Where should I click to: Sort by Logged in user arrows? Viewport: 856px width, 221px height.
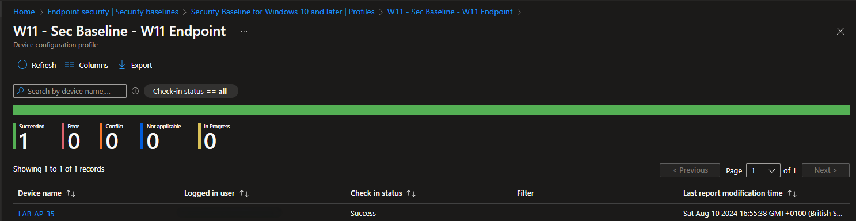[x=244, y=193]
